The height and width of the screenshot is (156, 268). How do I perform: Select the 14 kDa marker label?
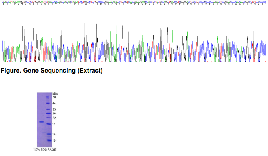tap(55, 134)
